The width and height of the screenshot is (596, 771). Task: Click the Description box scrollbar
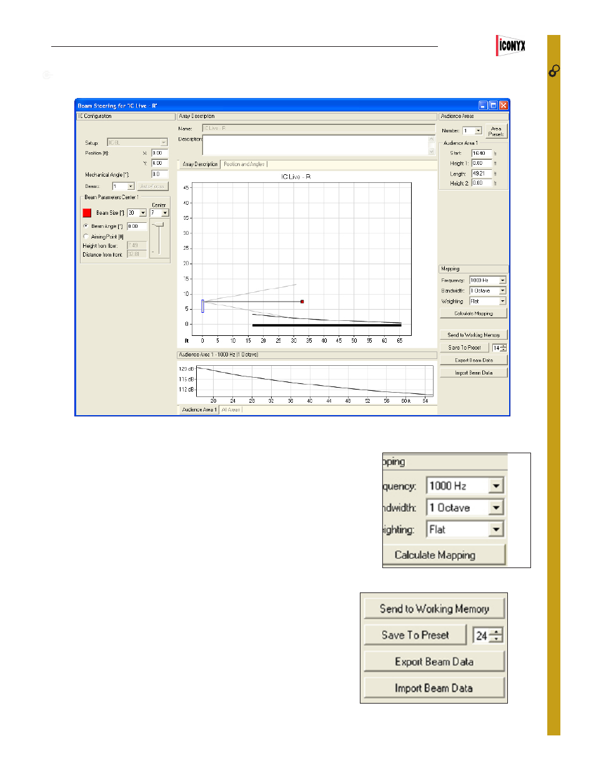coord(432,145)
